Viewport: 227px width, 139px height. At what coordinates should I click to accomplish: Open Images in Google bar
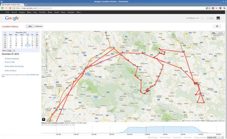22,12
